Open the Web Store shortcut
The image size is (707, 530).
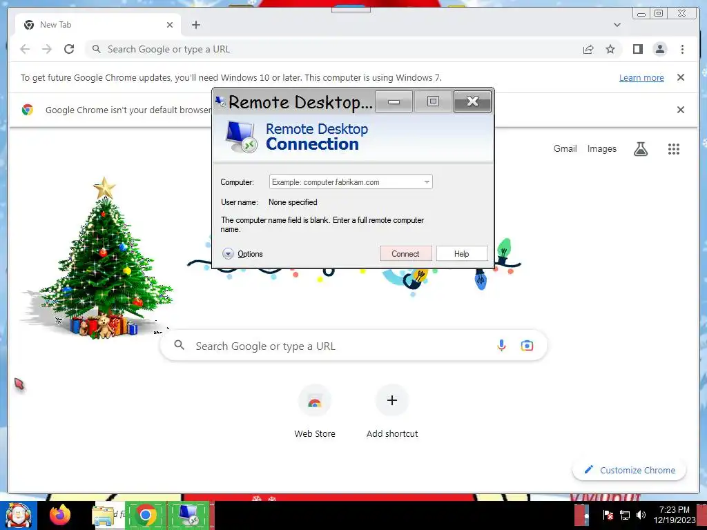point(315,411)
